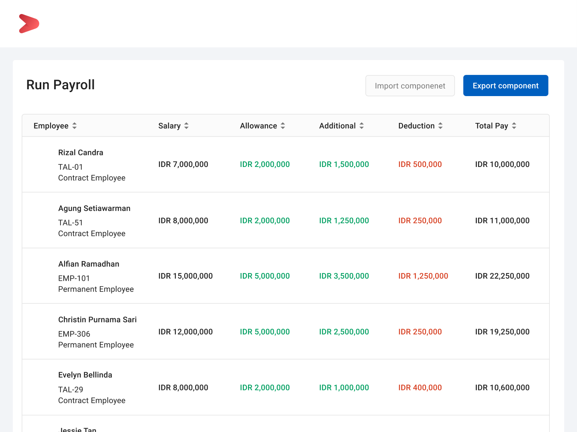Click Christin's salary IDR 12,000,000
The width and height of the screenshot is (577, 432).
click(x=186, y=332)
